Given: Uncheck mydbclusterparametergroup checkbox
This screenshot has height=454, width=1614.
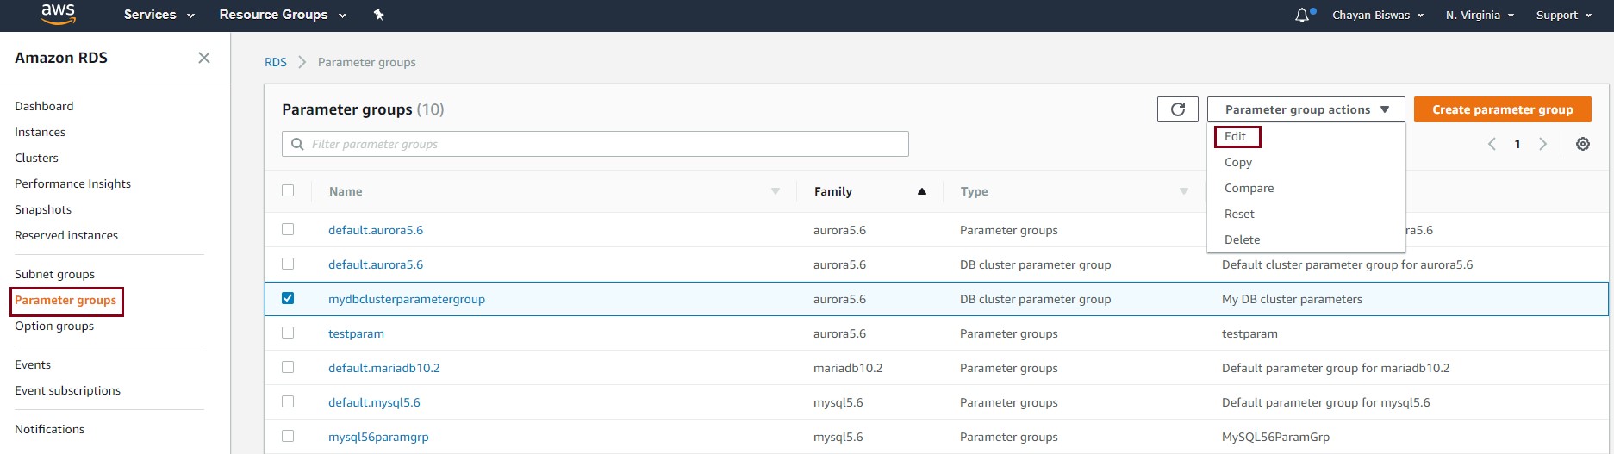Looking at the screenshot, I should [x=288, y=298].
